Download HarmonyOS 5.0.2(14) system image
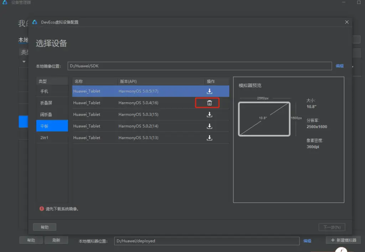The height and width of the screenshot is (252, 365). (x=210, y=126)
